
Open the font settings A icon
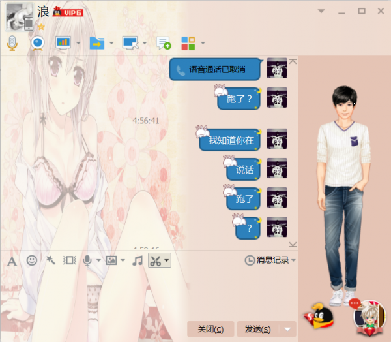click(x=12, y=261)
